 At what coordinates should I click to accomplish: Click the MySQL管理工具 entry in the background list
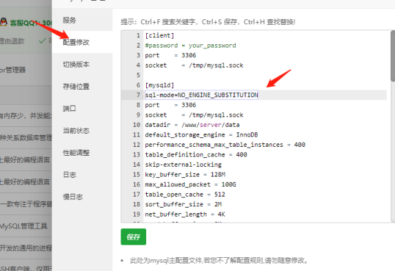(x=23, y=226)
